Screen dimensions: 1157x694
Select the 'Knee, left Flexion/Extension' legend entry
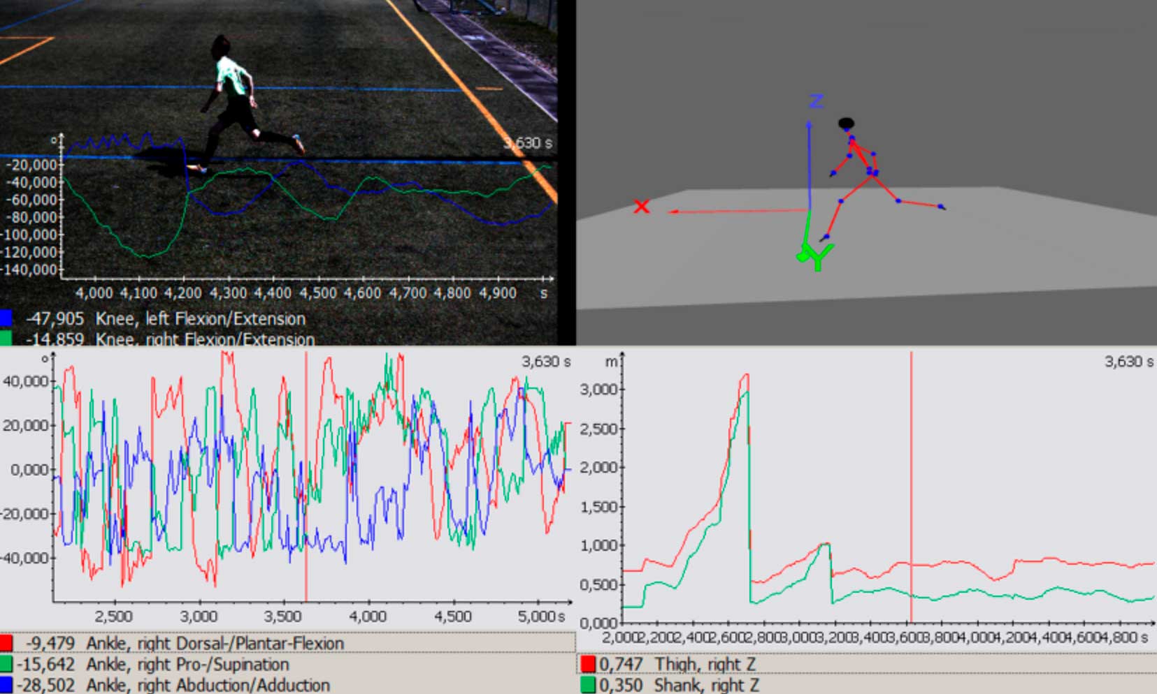200,319
